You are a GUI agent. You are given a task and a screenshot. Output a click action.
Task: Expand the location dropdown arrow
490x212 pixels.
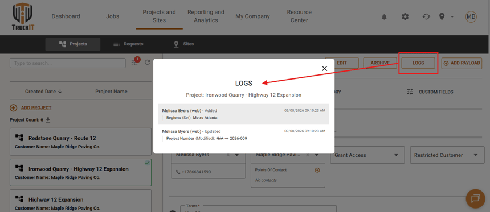tap(452, 17)
